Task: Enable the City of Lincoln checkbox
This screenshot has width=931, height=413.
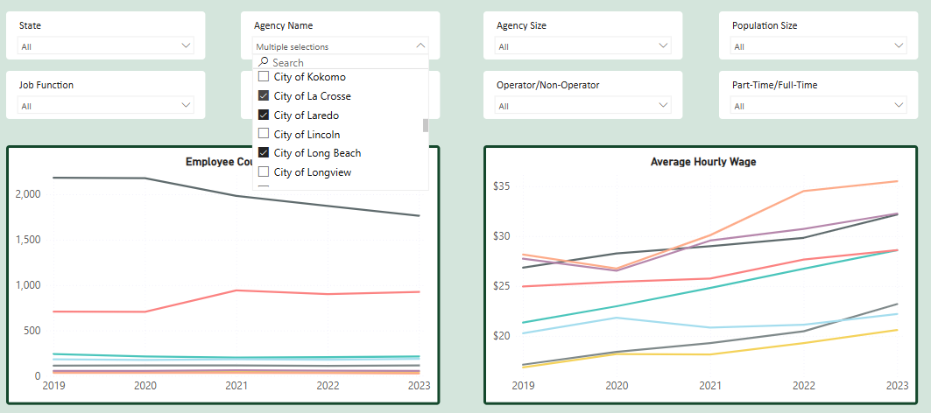Action: [263, 135]
